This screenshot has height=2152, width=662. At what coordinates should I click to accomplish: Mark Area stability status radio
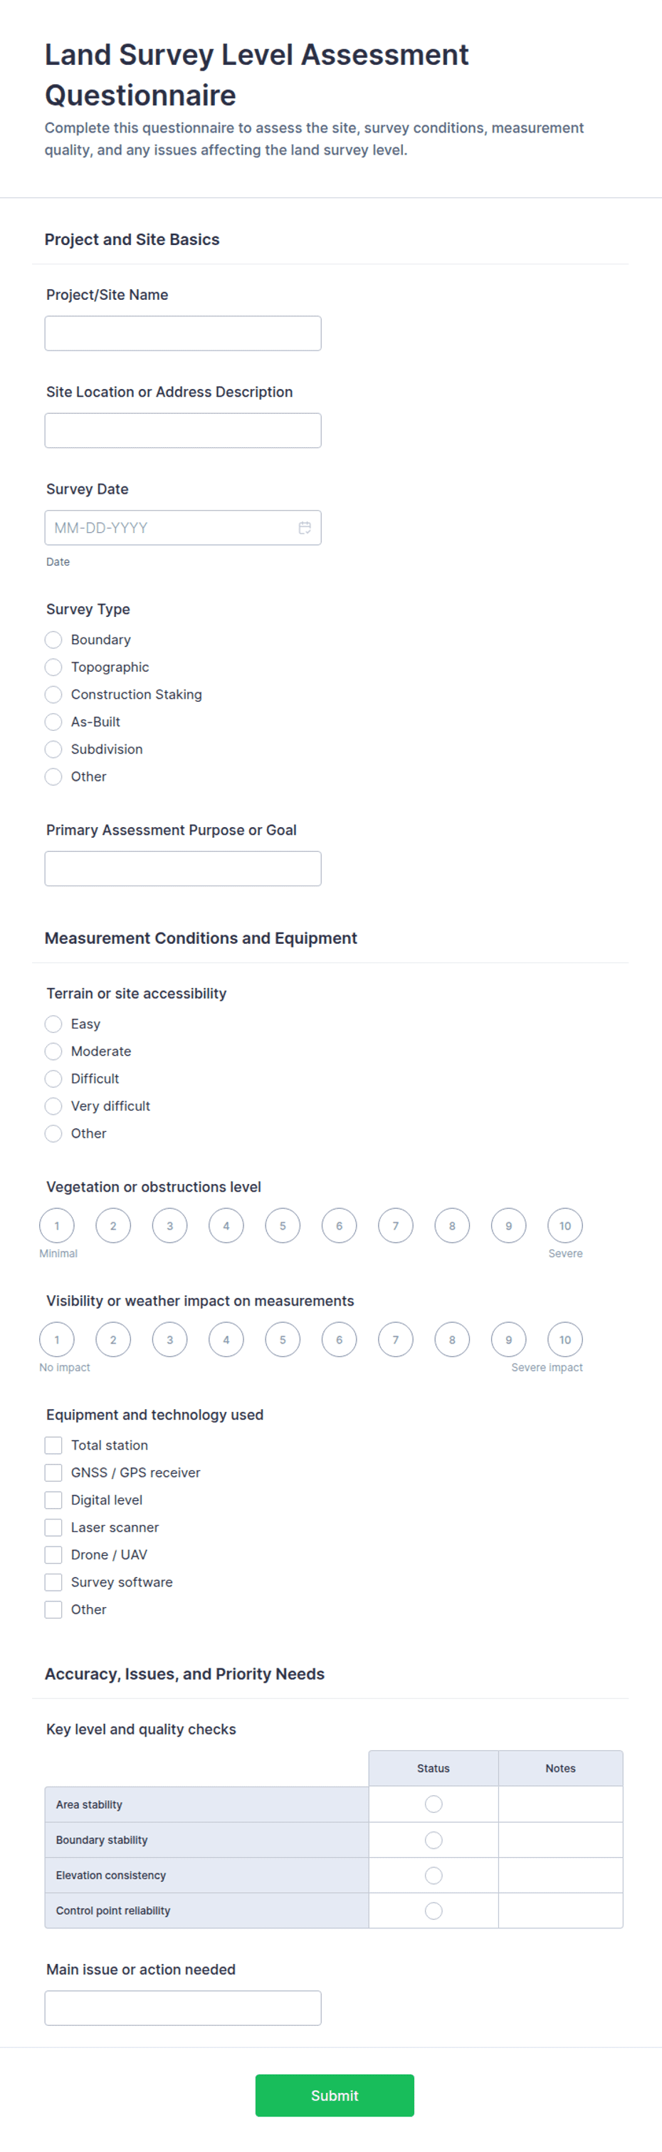pyautogui.click(x=434, y=1804)
